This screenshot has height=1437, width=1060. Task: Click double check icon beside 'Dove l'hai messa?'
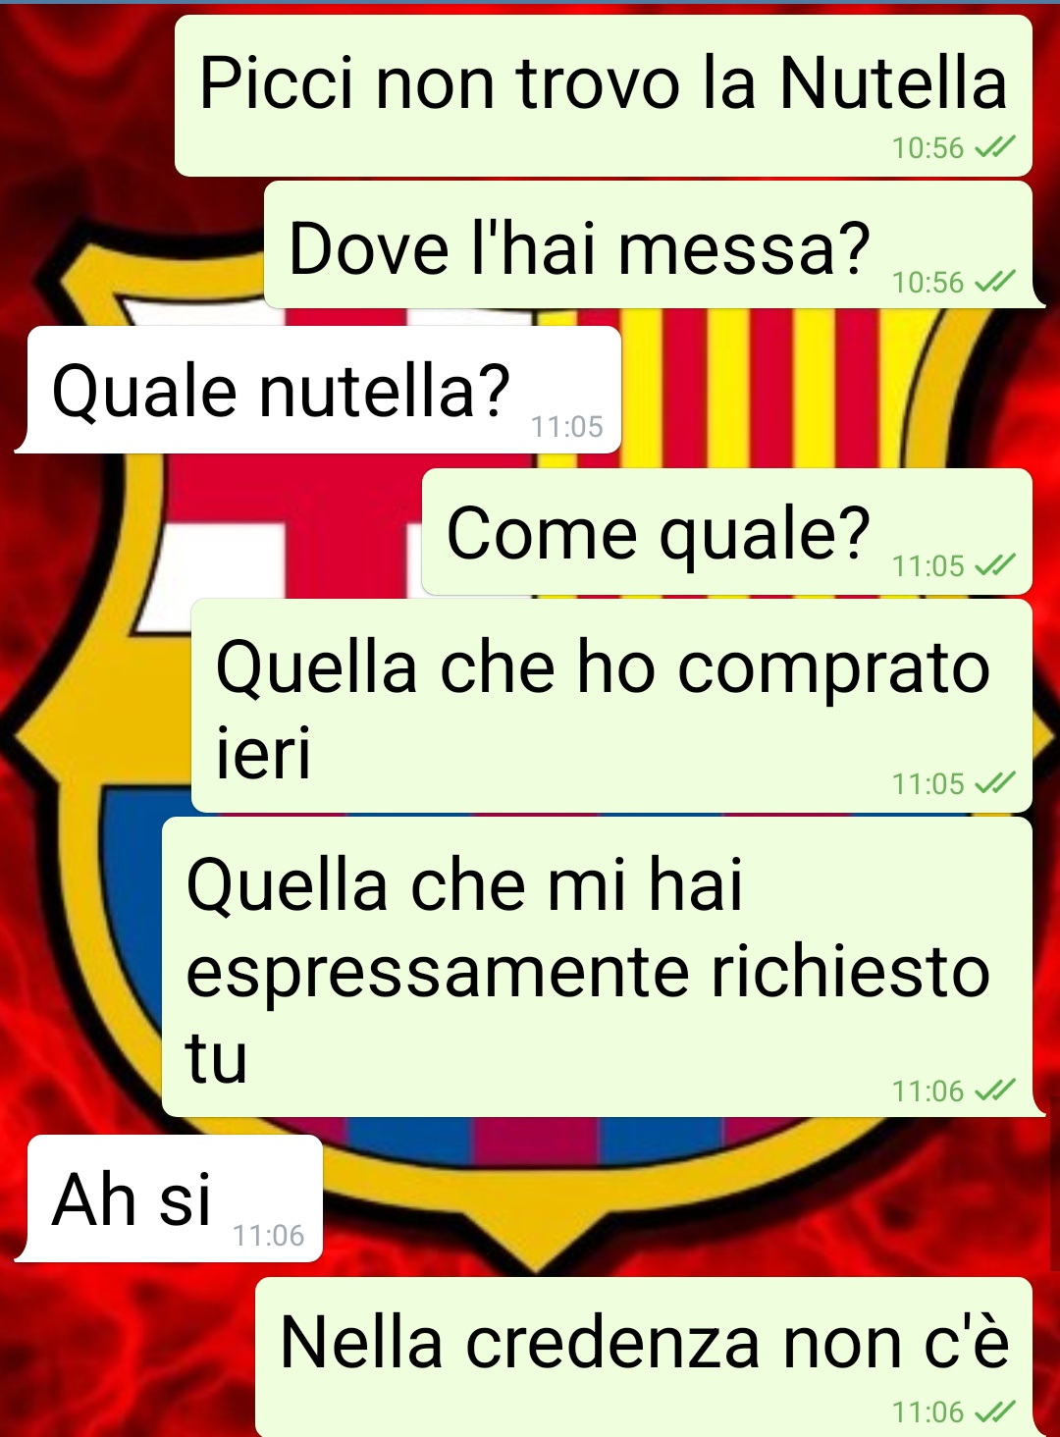click(994, 282)
